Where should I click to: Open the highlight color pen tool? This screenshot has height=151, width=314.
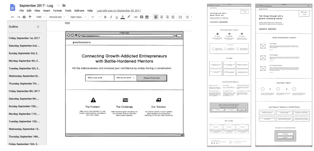(x=129, y=17)
